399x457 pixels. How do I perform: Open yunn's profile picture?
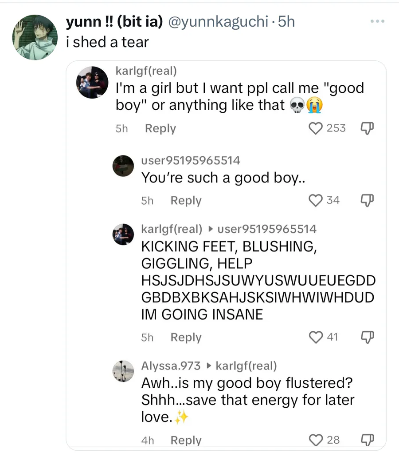pos(35,37)
